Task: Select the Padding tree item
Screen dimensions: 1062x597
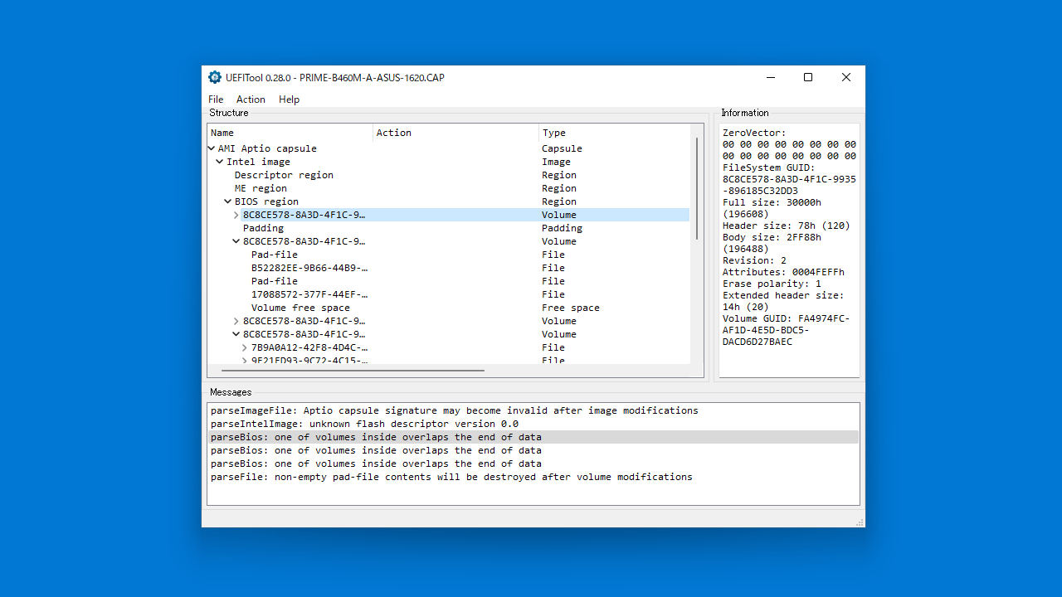Action: click(448, 228)
